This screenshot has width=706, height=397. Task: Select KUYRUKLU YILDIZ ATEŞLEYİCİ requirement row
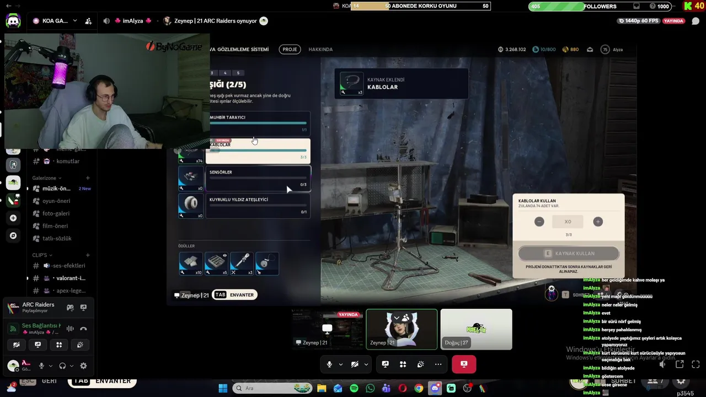[258, 206]
